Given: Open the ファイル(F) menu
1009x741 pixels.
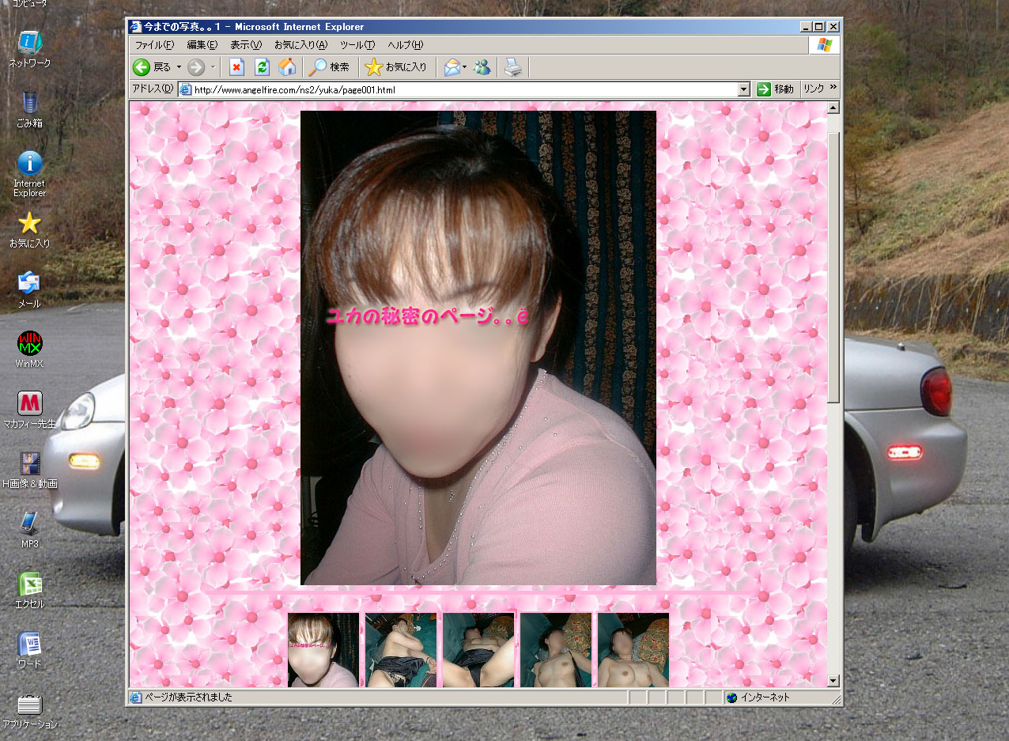Looking at the screenshot, I should pos(154,45).
